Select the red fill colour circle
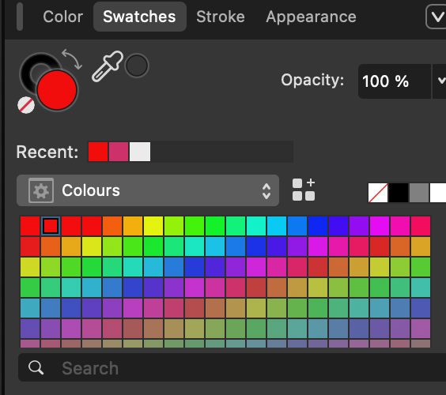446x395 pixels. pos(57,90)
